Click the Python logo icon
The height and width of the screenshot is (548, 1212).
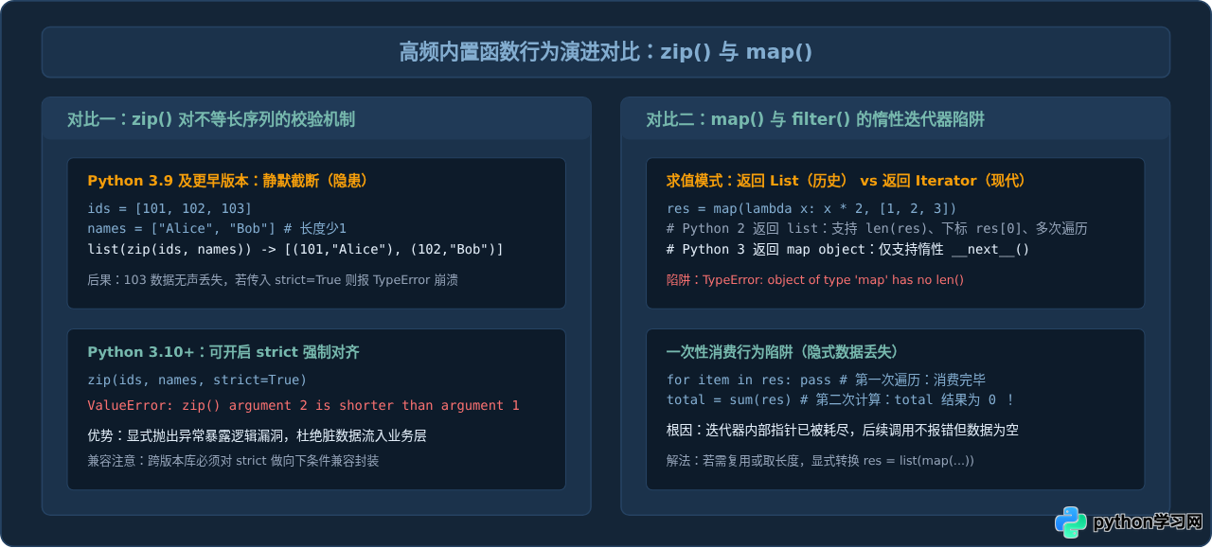(1071, 522)
